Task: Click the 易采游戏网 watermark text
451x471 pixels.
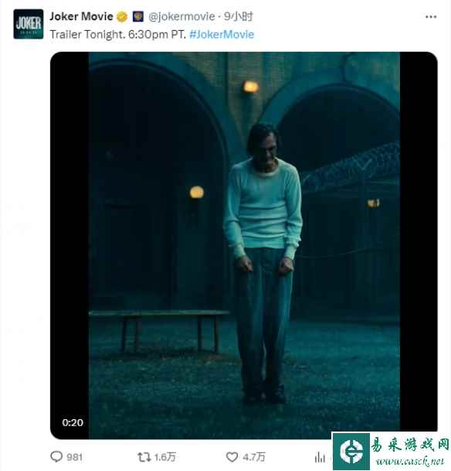Action: (x=410, y=445)
